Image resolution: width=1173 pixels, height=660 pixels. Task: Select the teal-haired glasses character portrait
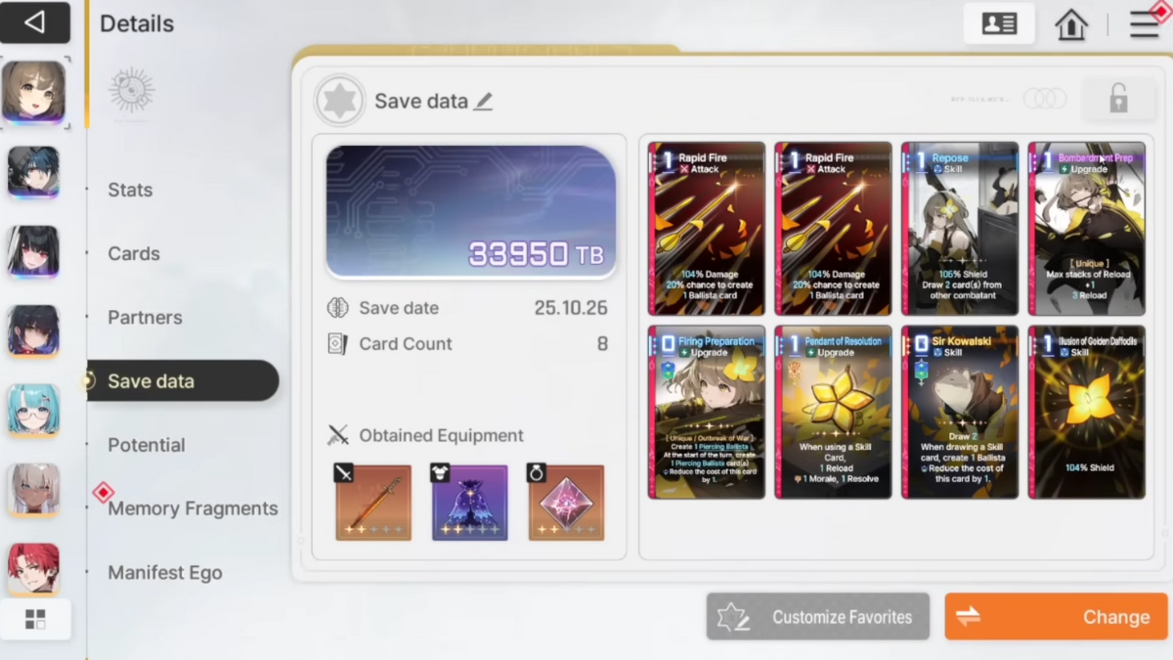click(34, 410)
